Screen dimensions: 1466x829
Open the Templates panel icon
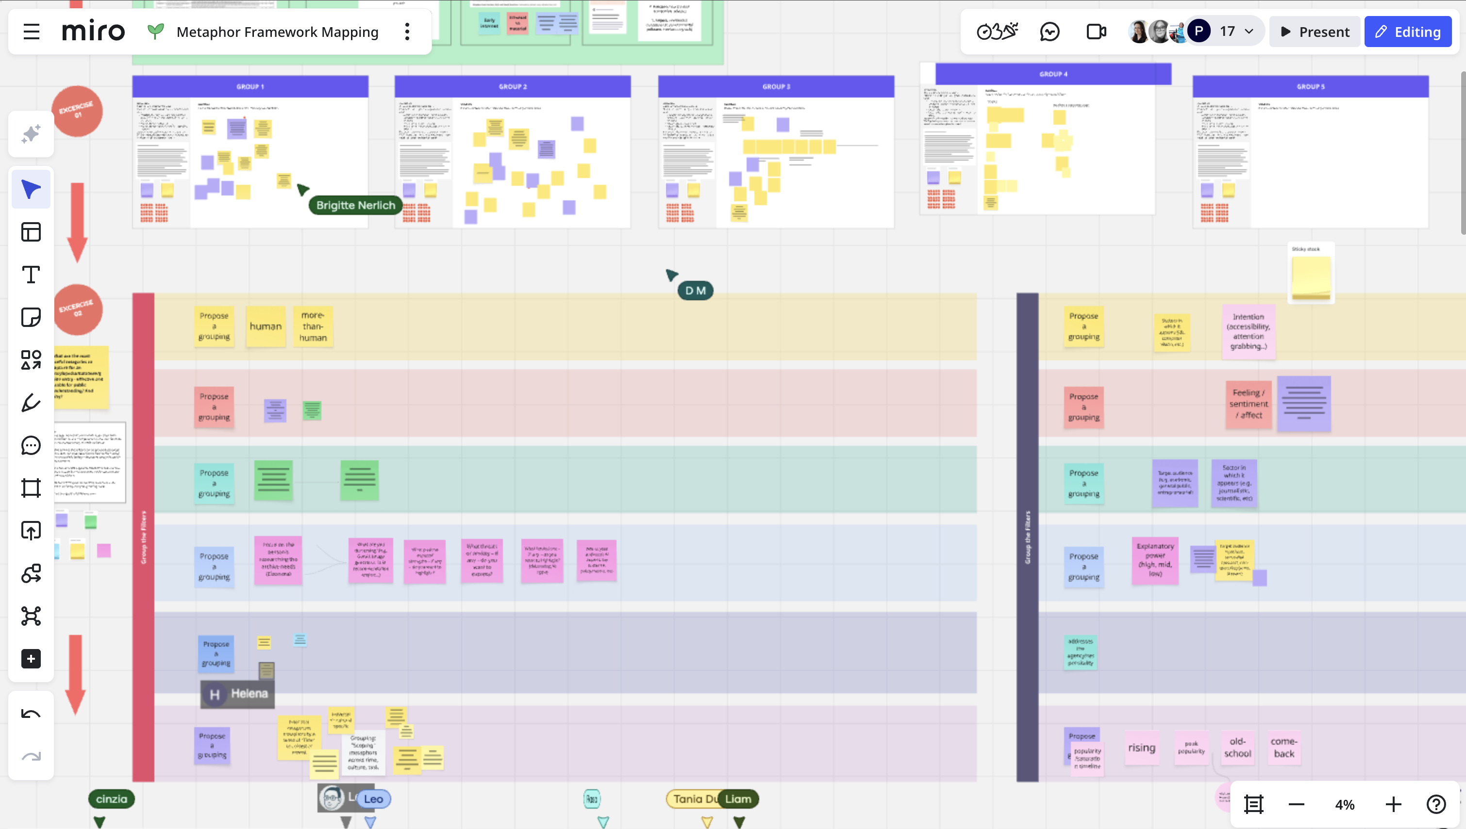point(31,232)
